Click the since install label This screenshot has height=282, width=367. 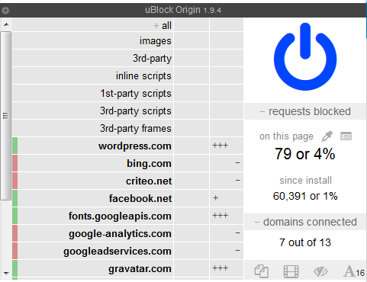(x=305, y=181)
